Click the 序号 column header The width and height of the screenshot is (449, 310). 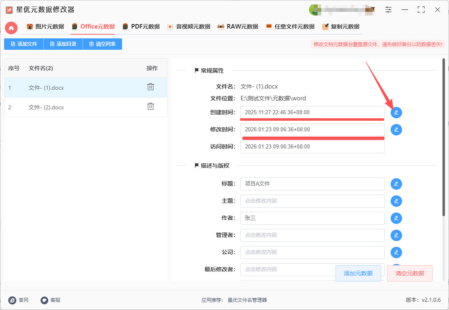coord(14,68)
